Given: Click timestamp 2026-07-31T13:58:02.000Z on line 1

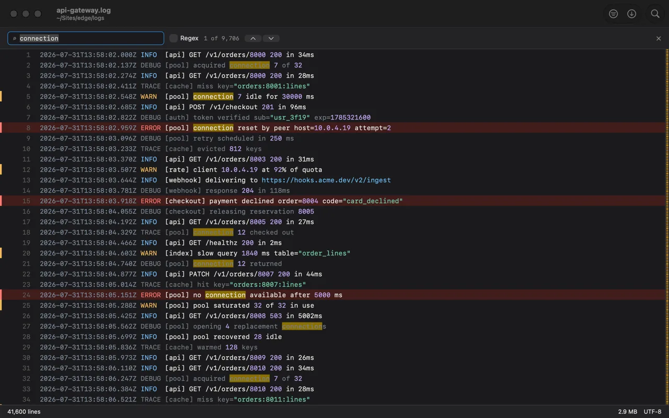Looking at the screenshot, I should (88, 55).
